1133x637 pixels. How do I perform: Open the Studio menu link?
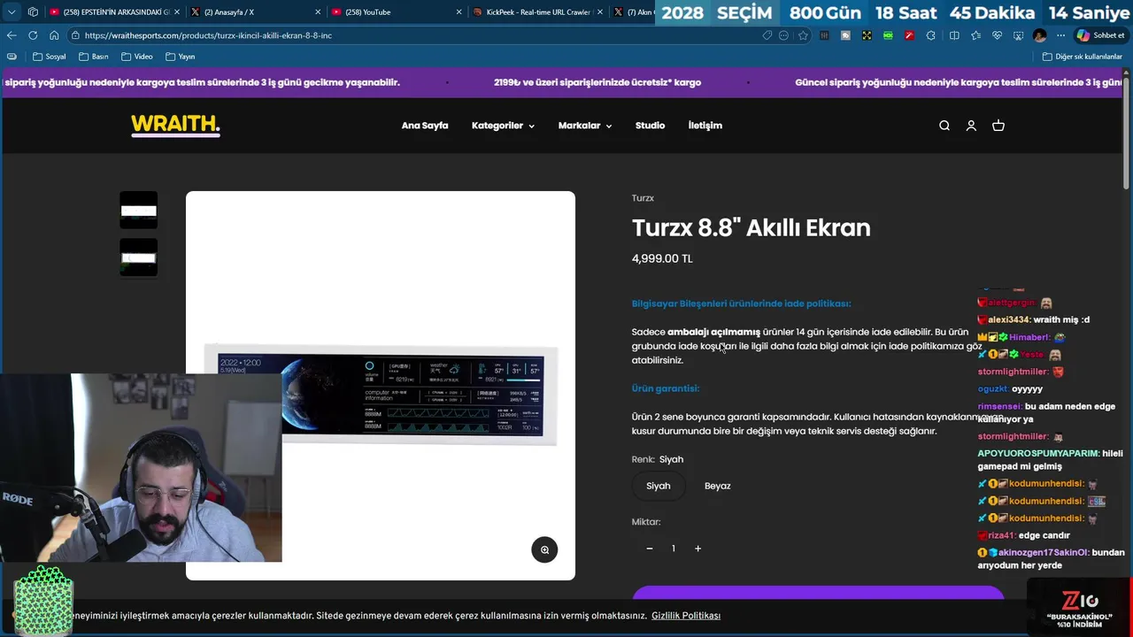coord(650,126)
